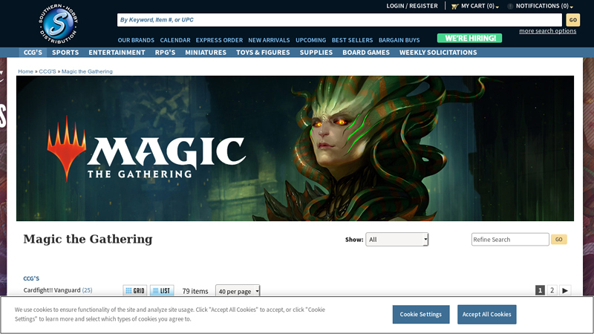Click the Magic the Gathering banner
The height and width of the screenshot is (334, 594).
(x=295, y=148)
